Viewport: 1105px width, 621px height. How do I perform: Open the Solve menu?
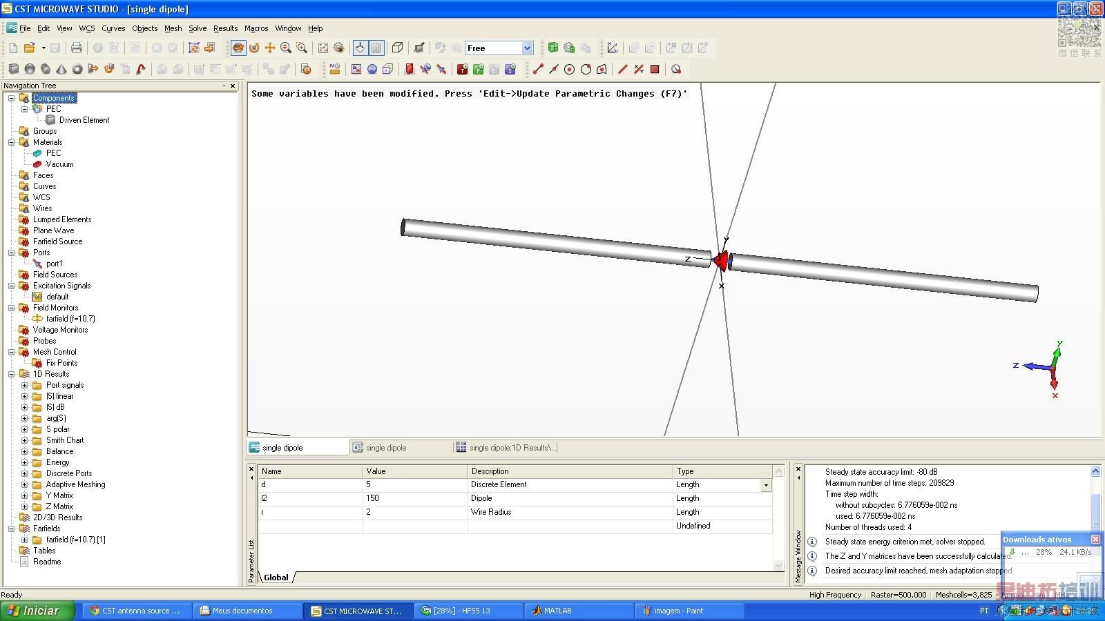click(198, 28)
